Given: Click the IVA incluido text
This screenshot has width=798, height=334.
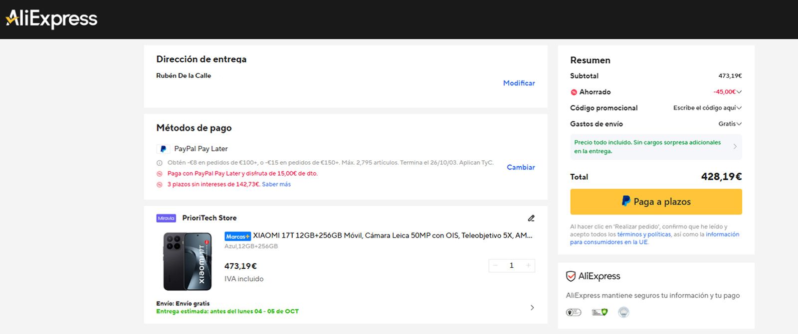Looking at the screenshot, I should coord(244,279).
